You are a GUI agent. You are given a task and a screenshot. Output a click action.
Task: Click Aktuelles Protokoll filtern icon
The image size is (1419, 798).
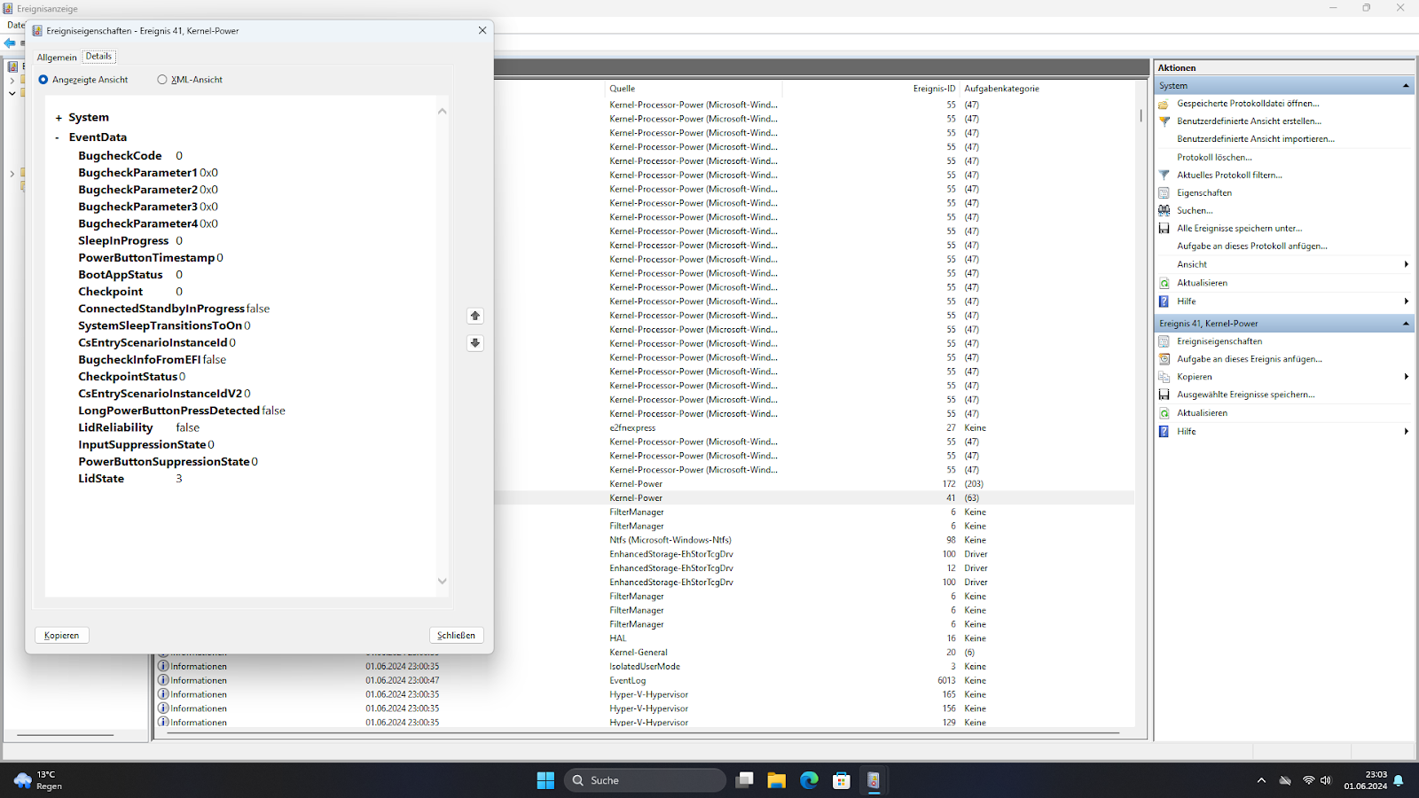[x=1164, y=176]
